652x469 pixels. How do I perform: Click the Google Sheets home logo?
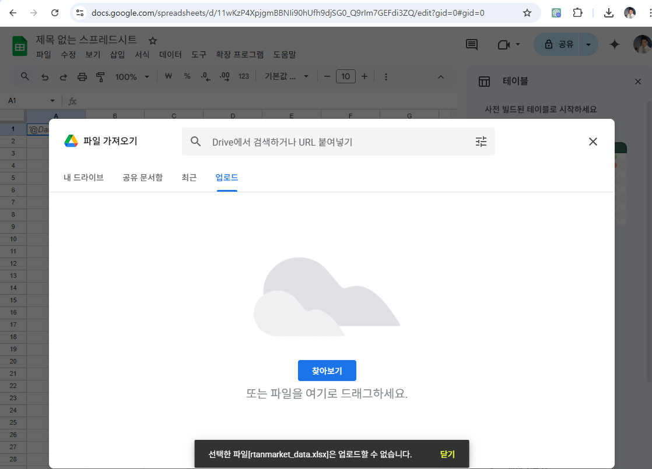click(20, 46)
